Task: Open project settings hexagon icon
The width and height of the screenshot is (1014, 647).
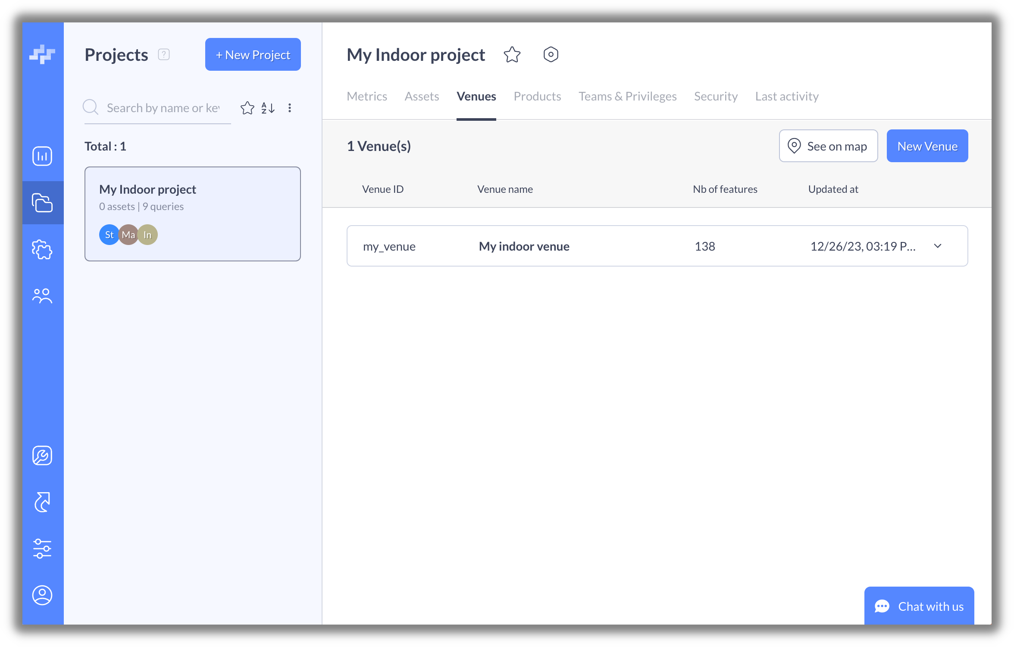Action: click(551, 55)
